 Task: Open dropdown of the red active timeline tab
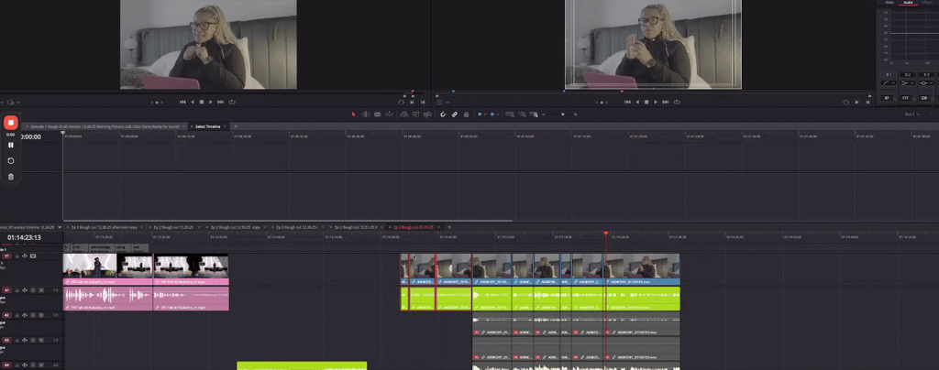pos(441,227)
